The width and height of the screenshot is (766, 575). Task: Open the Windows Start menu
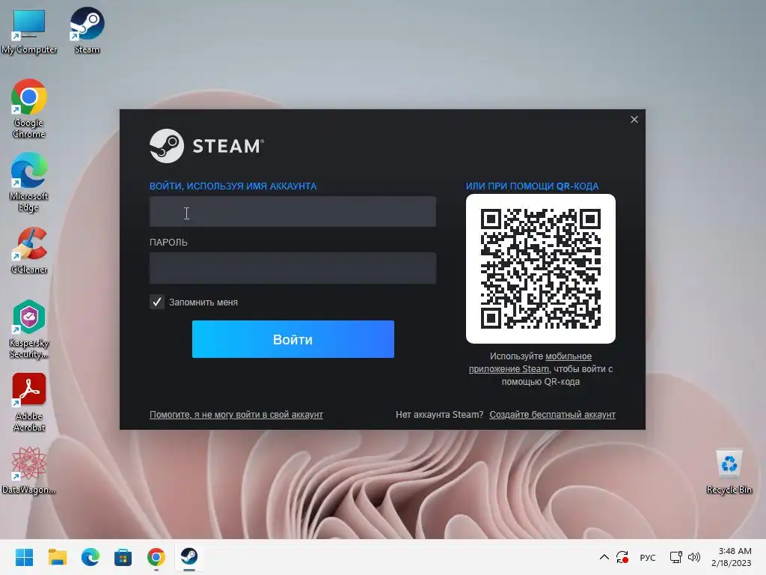point(24,557)
